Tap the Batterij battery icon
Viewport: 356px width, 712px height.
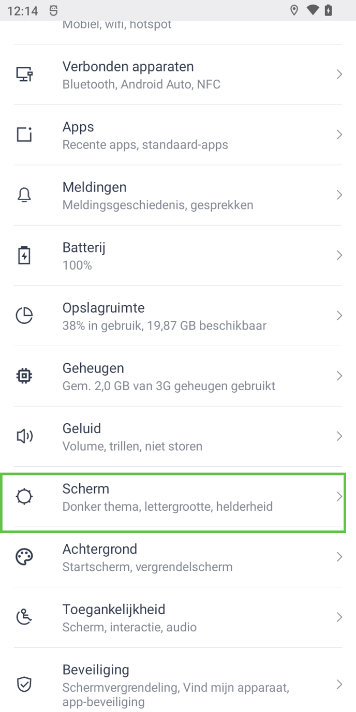point(24,256)
